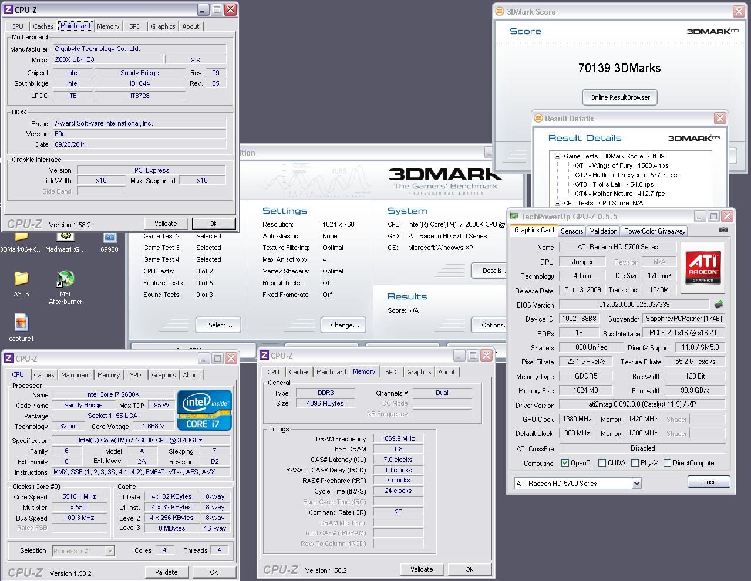Click the 3DMark Score window title icon
Viewport: 751px width, 581px height.
(500, 12)
